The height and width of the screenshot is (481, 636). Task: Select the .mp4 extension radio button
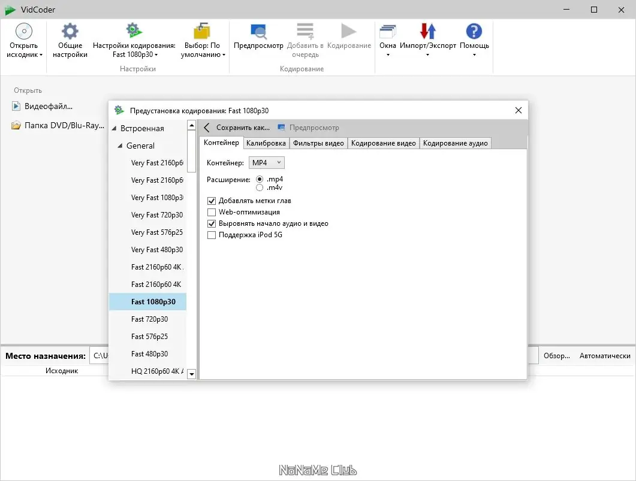pos(260,179)
